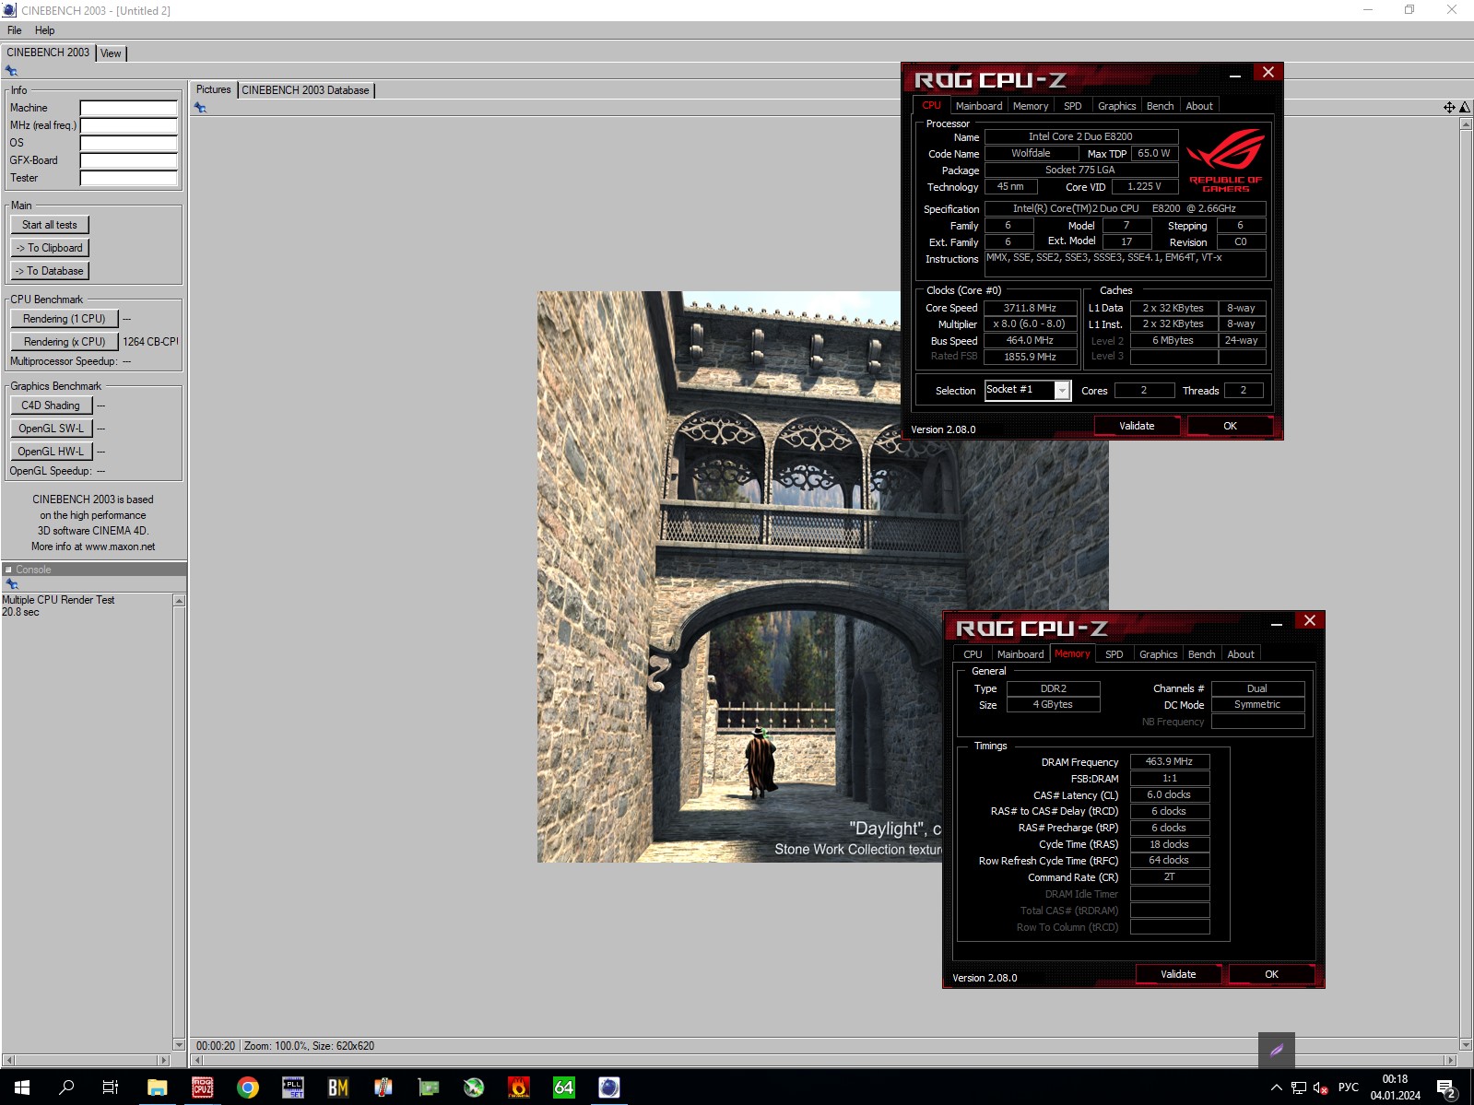
Task: Click the To Database button
Action: pyautogui.click(x=50, y=271)
